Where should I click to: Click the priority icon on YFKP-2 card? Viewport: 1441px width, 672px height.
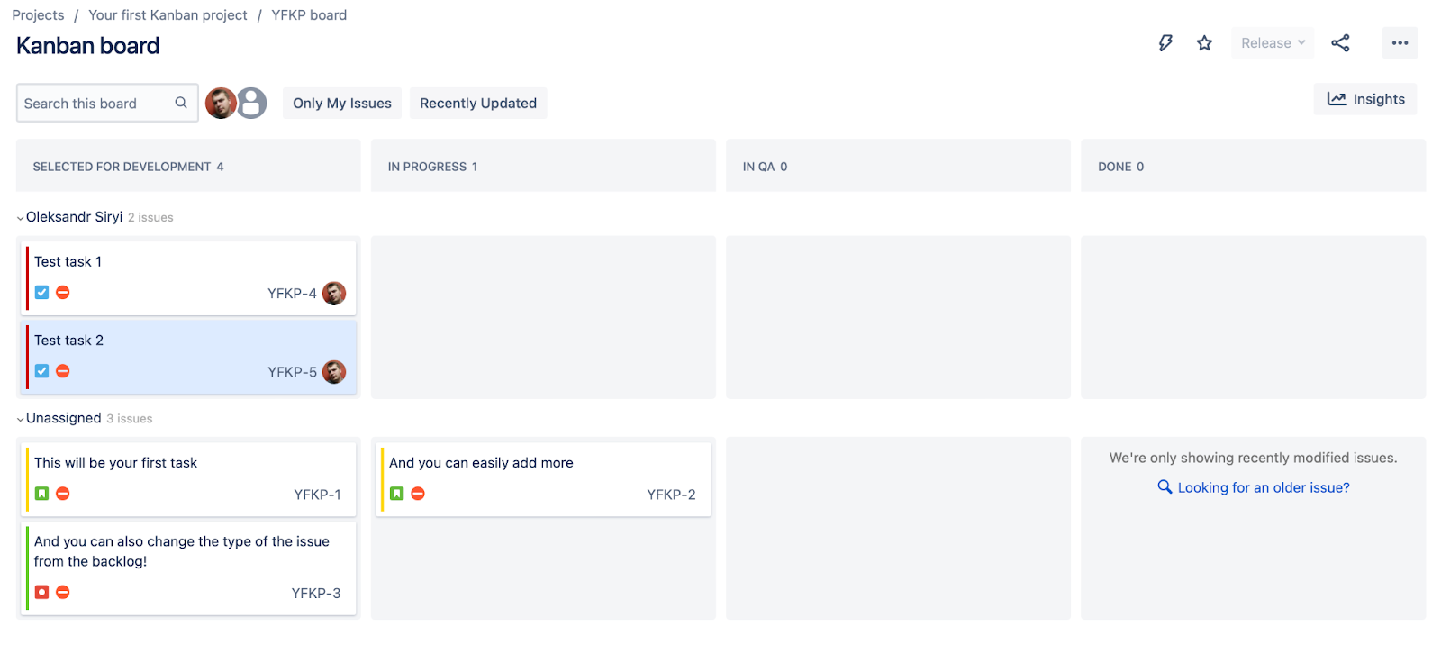[418, 494]
